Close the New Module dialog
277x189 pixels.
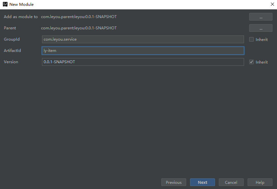pos(272,4)
